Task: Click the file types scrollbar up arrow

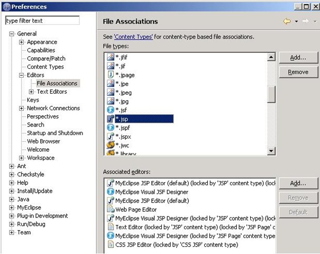Action: (x=271, y=57)
